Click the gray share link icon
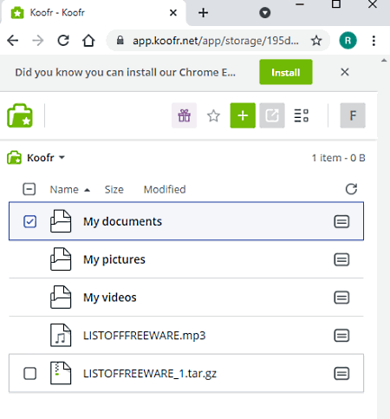 click(x=272, y=115)
